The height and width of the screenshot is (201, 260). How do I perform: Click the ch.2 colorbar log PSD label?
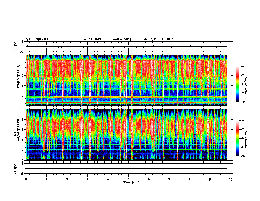246,140
